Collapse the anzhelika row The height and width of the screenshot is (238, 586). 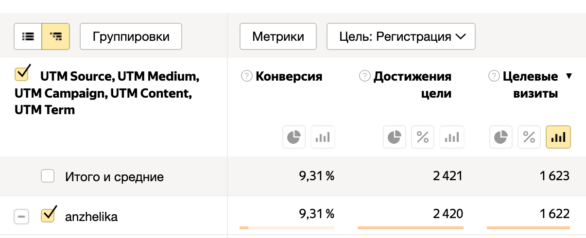(21, 216)
